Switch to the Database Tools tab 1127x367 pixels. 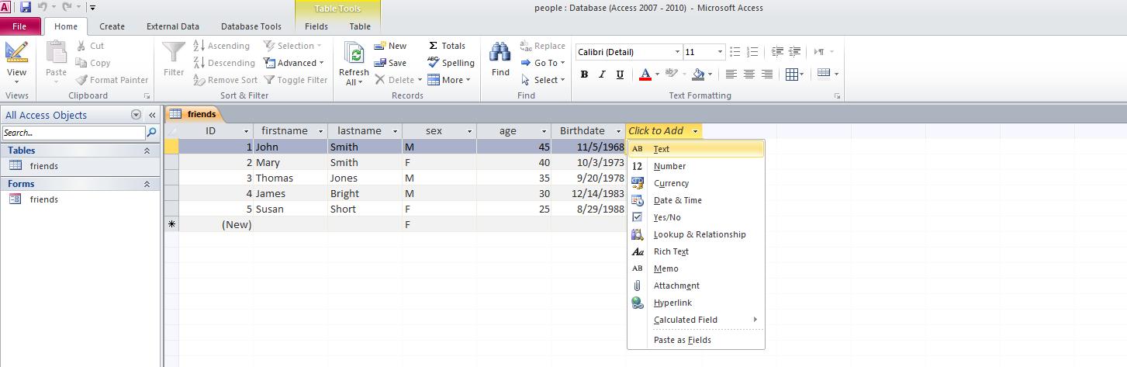(251, 26)
